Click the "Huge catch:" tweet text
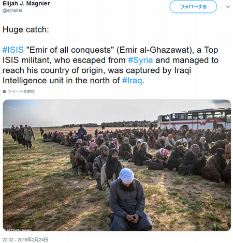 click(x=26, y=29)
